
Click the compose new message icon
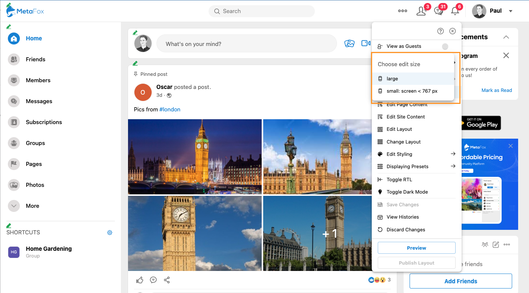pos(496,245)
